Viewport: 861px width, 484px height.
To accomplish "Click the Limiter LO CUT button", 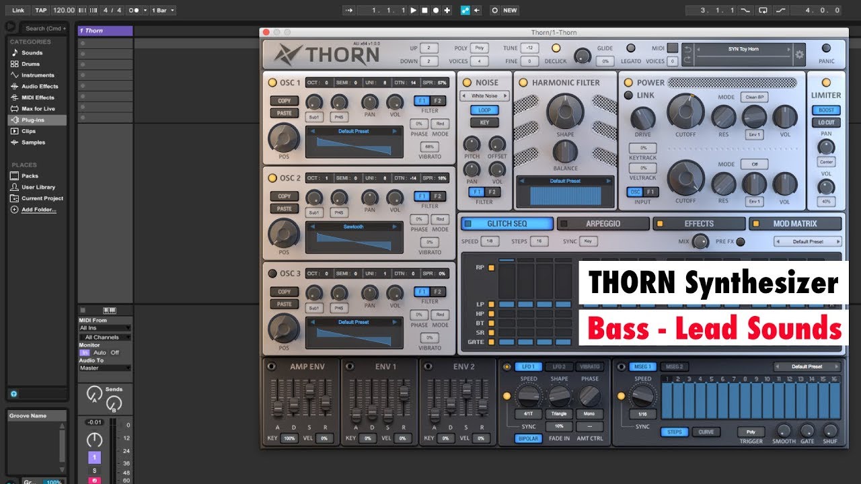I will pos(826,122).
